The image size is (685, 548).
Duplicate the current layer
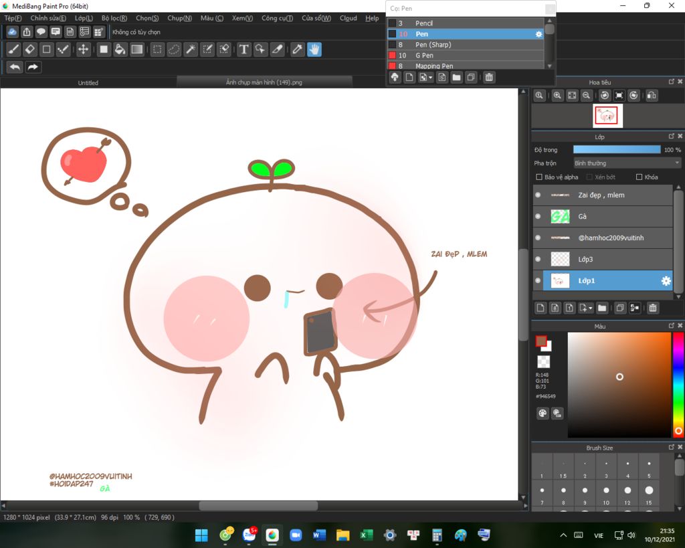point(620,308)
